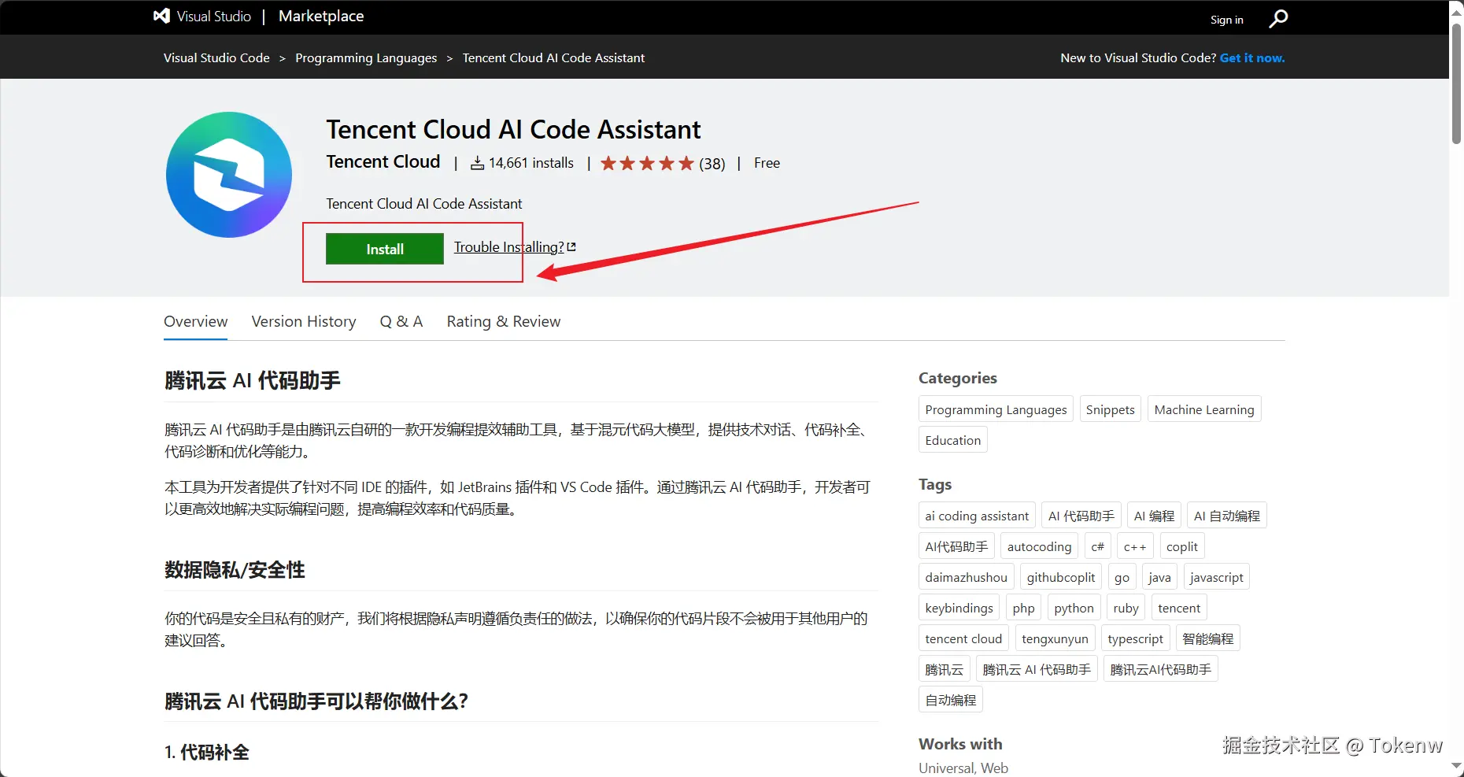Click the 'go' tag

1122,577
